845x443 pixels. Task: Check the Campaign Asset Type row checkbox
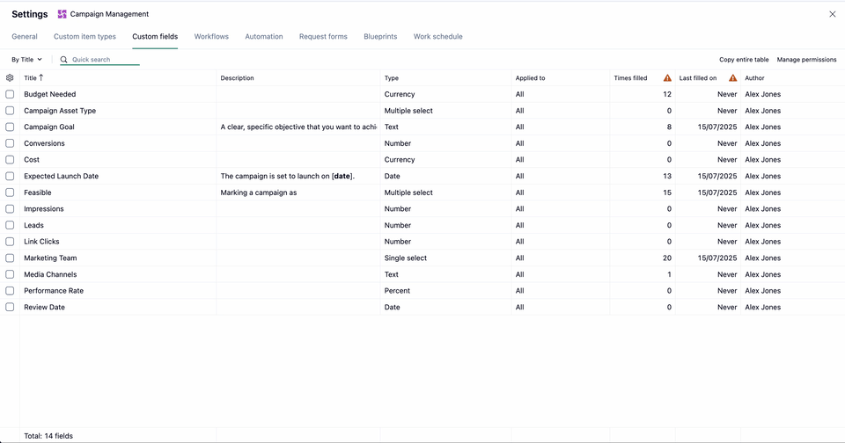(x=10, y=111)
